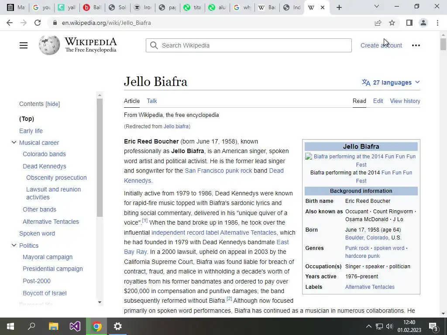The width and height of the screenshot is (447, 335).
Task: Jump to the Colorado bands section
Action: tap(44, 154)
